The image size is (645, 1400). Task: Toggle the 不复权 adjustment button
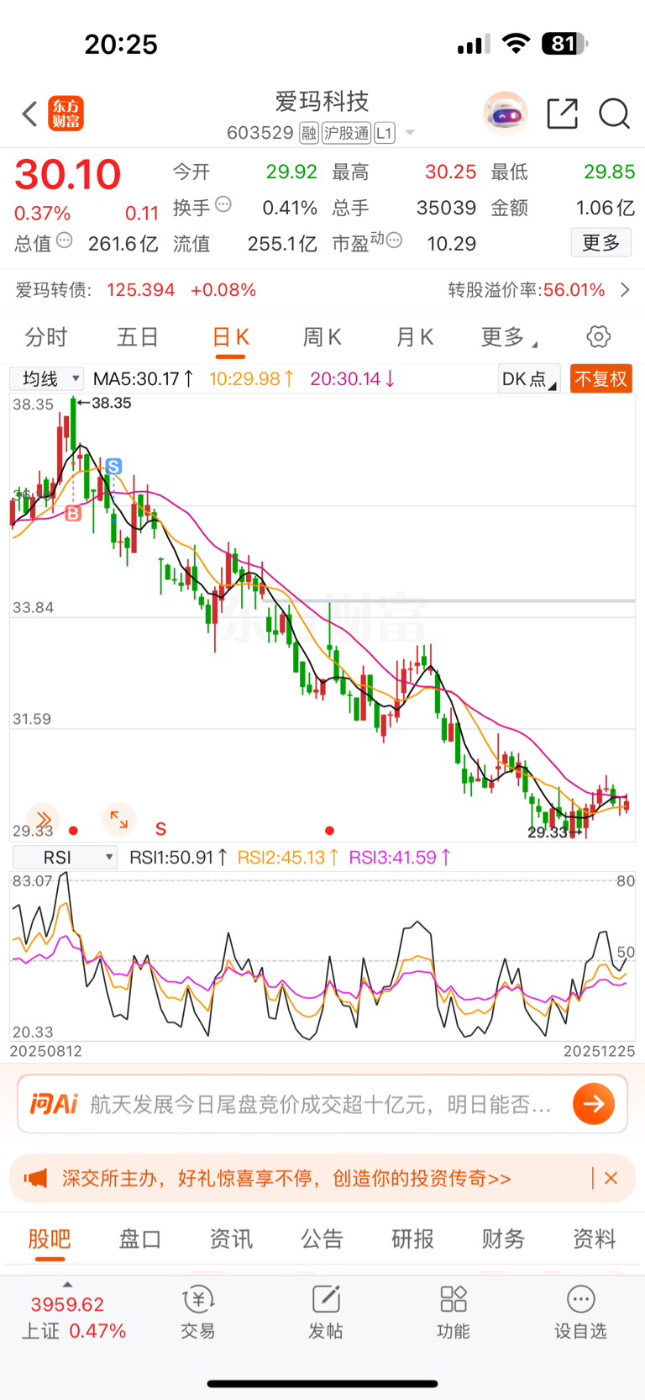pos(600,379)
